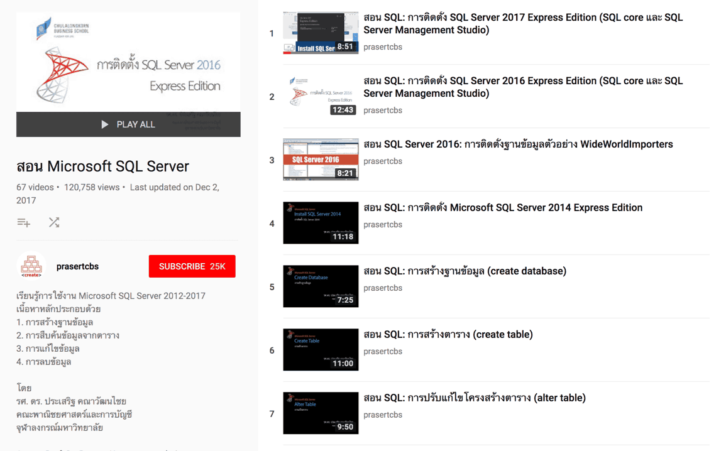721x451 pixels.
Task: Click the PLAY ALL triangle icon
Action: pyautogui.click(x=105, y=124)
